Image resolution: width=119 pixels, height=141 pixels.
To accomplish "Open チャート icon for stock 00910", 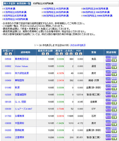I will click(108, 75).
